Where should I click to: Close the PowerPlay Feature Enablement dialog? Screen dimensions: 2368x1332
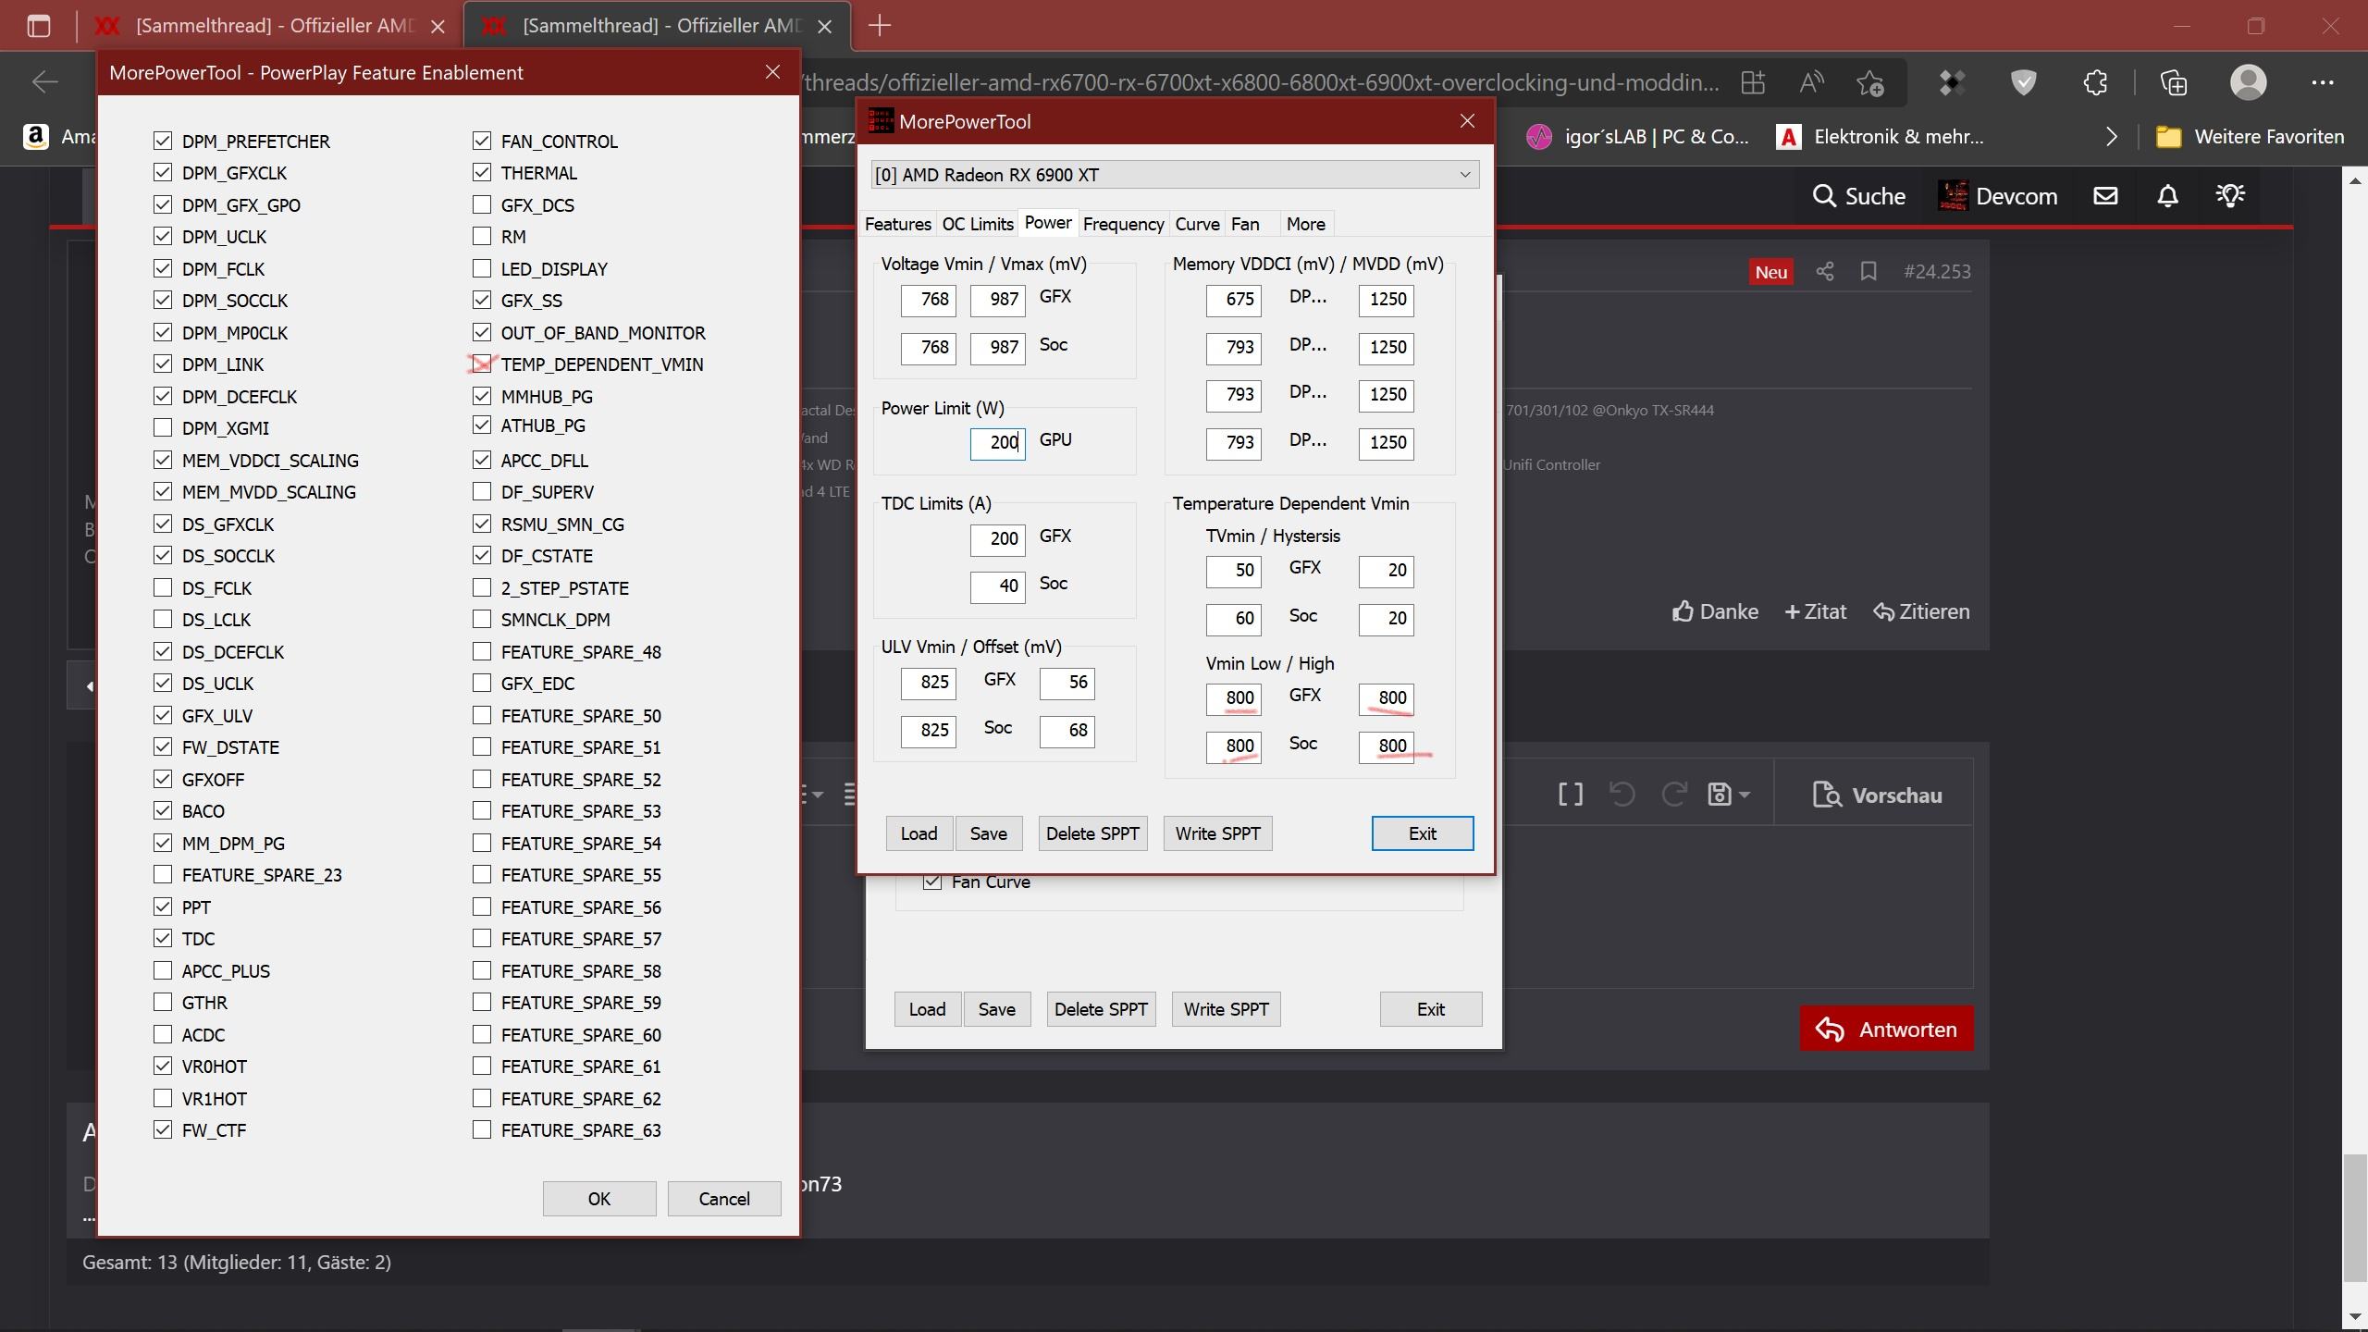tap(773, 72)
